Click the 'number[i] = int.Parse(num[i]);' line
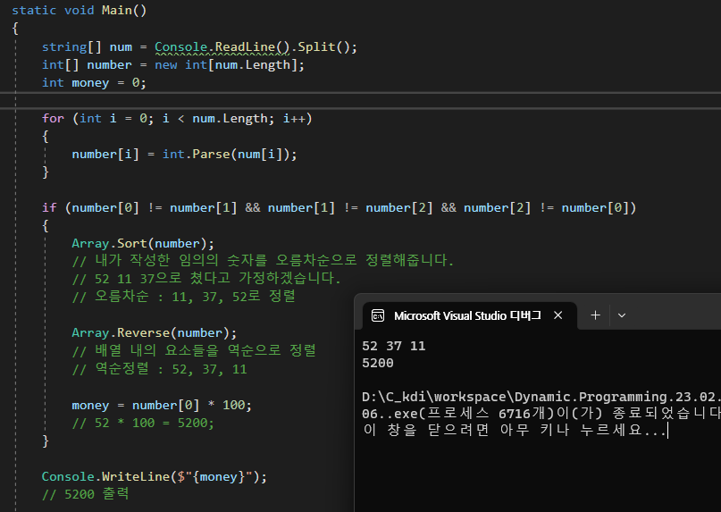This screenshot has width=721, height=512. [x=184, y=154]
